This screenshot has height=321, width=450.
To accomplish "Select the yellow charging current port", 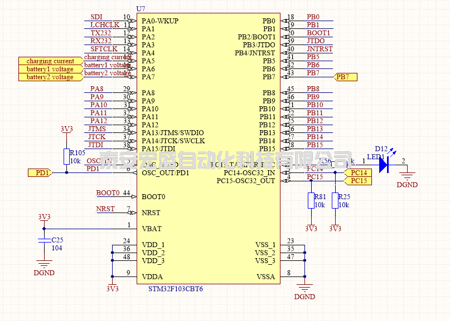I will tap(49, 61).
